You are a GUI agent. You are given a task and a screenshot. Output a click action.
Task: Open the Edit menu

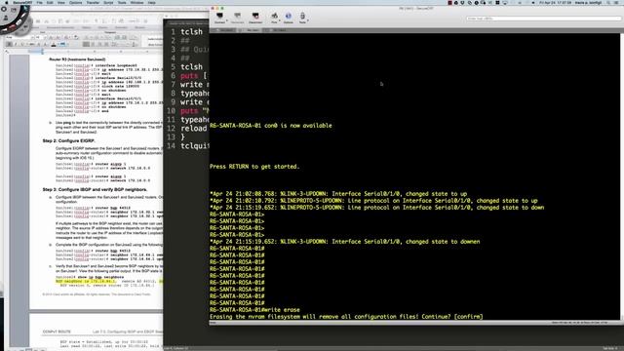pyautogui.click(x=50, y=2)
